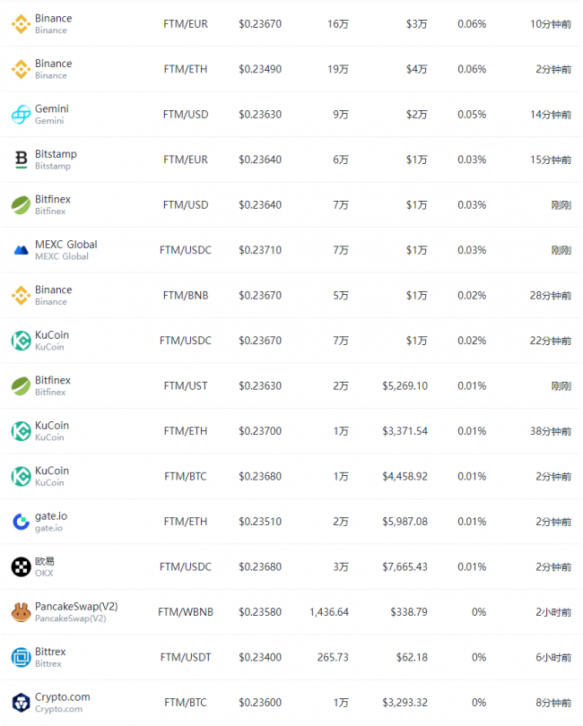Open the Bitstamp exchange name link
This screenshot has width=583, height=726.
(57, 154)
